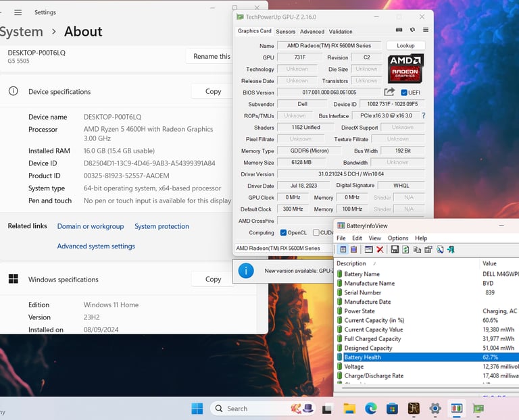Select the Voltage row
Image resolution: width=519 pixels, height=420 pixels.
(427, 367)
